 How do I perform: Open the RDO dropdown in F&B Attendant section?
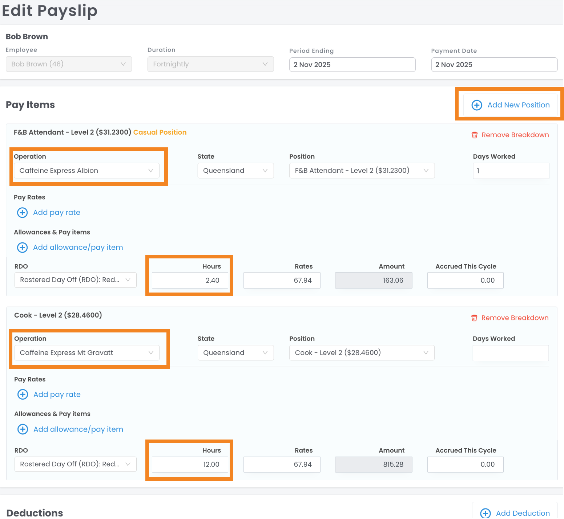point(75,280)
